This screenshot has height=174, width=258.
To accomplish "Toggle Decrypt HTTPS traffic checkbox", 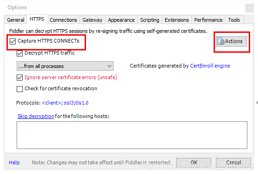I will tap(19, 53).
